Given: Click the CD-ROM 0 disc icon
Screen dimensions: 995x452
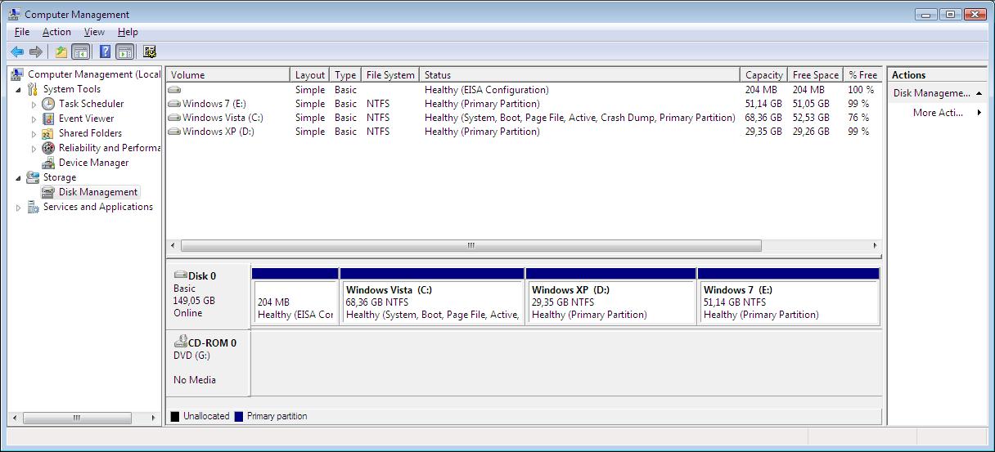Looking at the screenshot, I should tap(181, 342).
